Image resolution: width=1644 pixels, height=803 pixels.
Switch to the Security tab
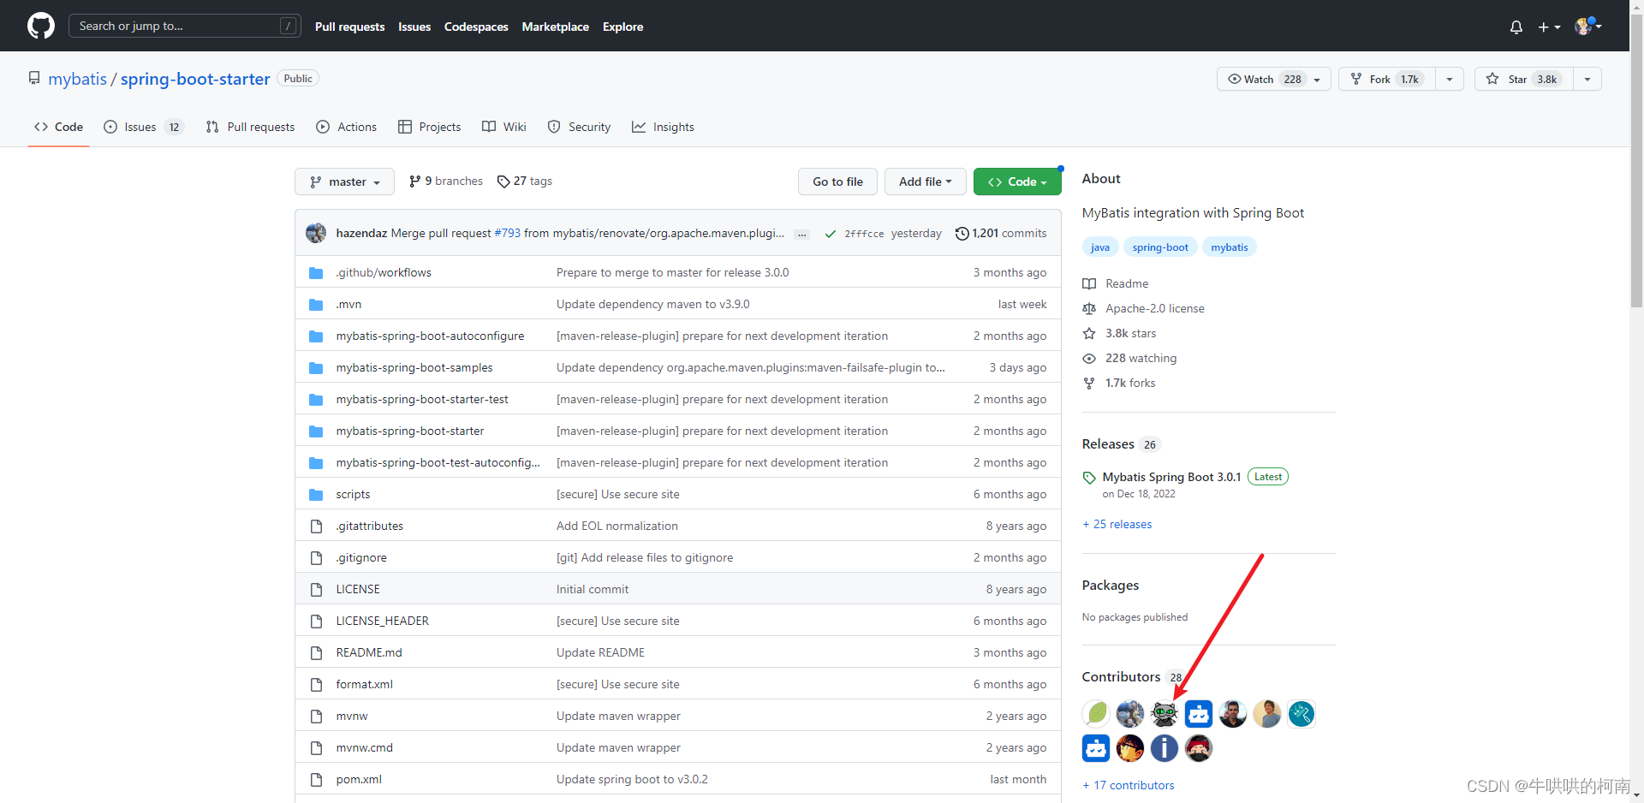(x=579, y=127)
